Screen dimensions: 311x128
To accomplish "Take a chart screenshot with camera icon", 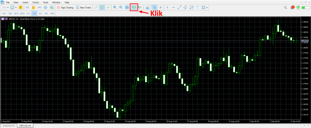I will (x=147, y=7).
